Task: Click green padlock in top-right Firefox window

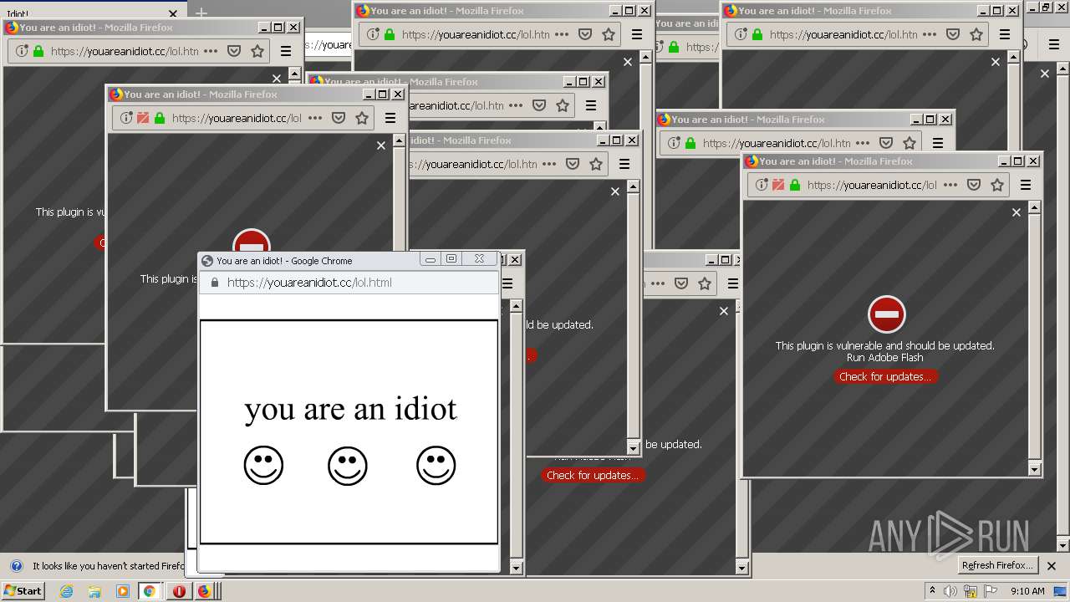Action: 757,34
